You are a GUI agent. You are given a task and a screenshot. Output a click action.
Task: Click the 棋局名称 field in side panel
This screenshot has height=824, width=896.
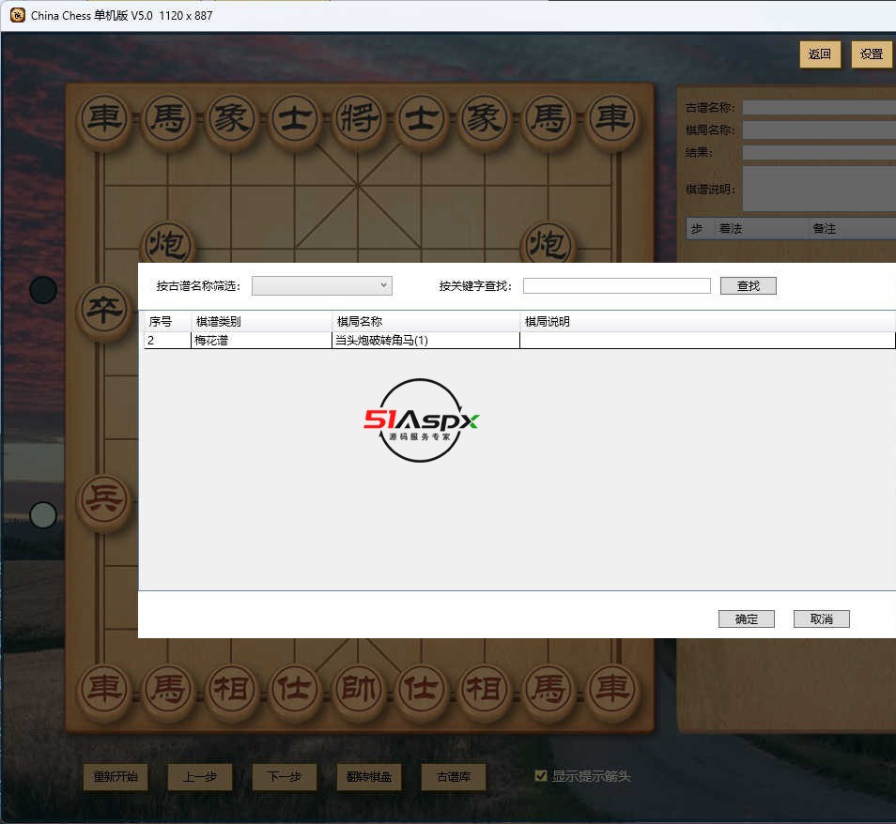[x=819, y=130]
